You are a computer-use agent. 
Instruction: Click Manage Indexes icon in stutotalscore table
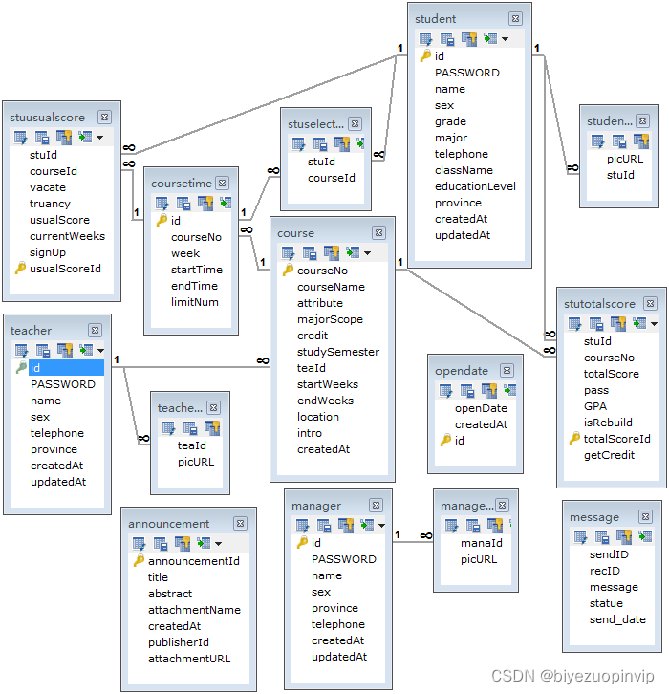click(x=596, y=324)
